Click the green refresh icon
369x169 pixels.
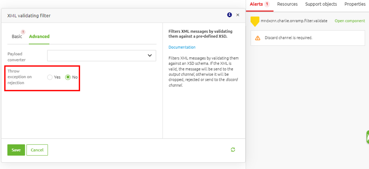pyautogui.click(x=233, y=149)
